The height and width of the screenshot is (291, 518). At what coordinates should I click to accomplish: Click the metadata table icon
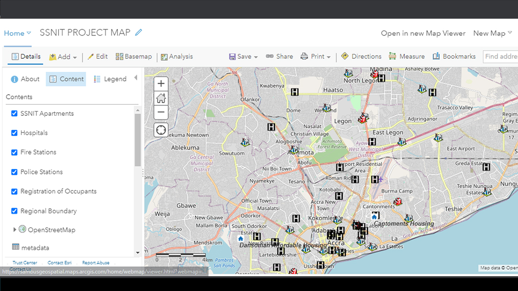pyautogui.click(x=15, y=247)
